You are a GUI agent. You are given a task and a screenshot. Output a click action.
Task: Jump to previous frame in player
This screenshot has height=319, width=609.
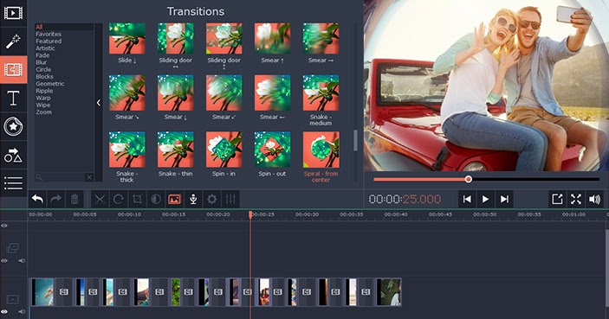tap(467, 199)
